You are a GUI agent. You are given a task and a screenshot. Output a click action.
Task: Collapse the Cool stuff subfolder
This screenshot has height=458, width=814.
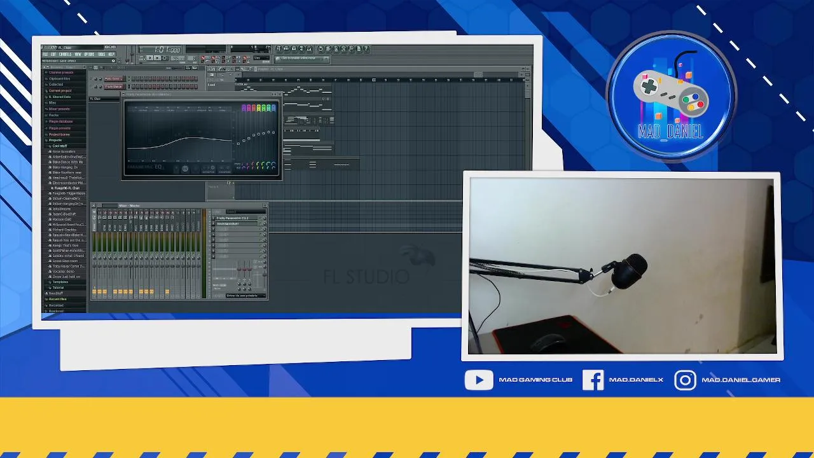coord(59,146)
